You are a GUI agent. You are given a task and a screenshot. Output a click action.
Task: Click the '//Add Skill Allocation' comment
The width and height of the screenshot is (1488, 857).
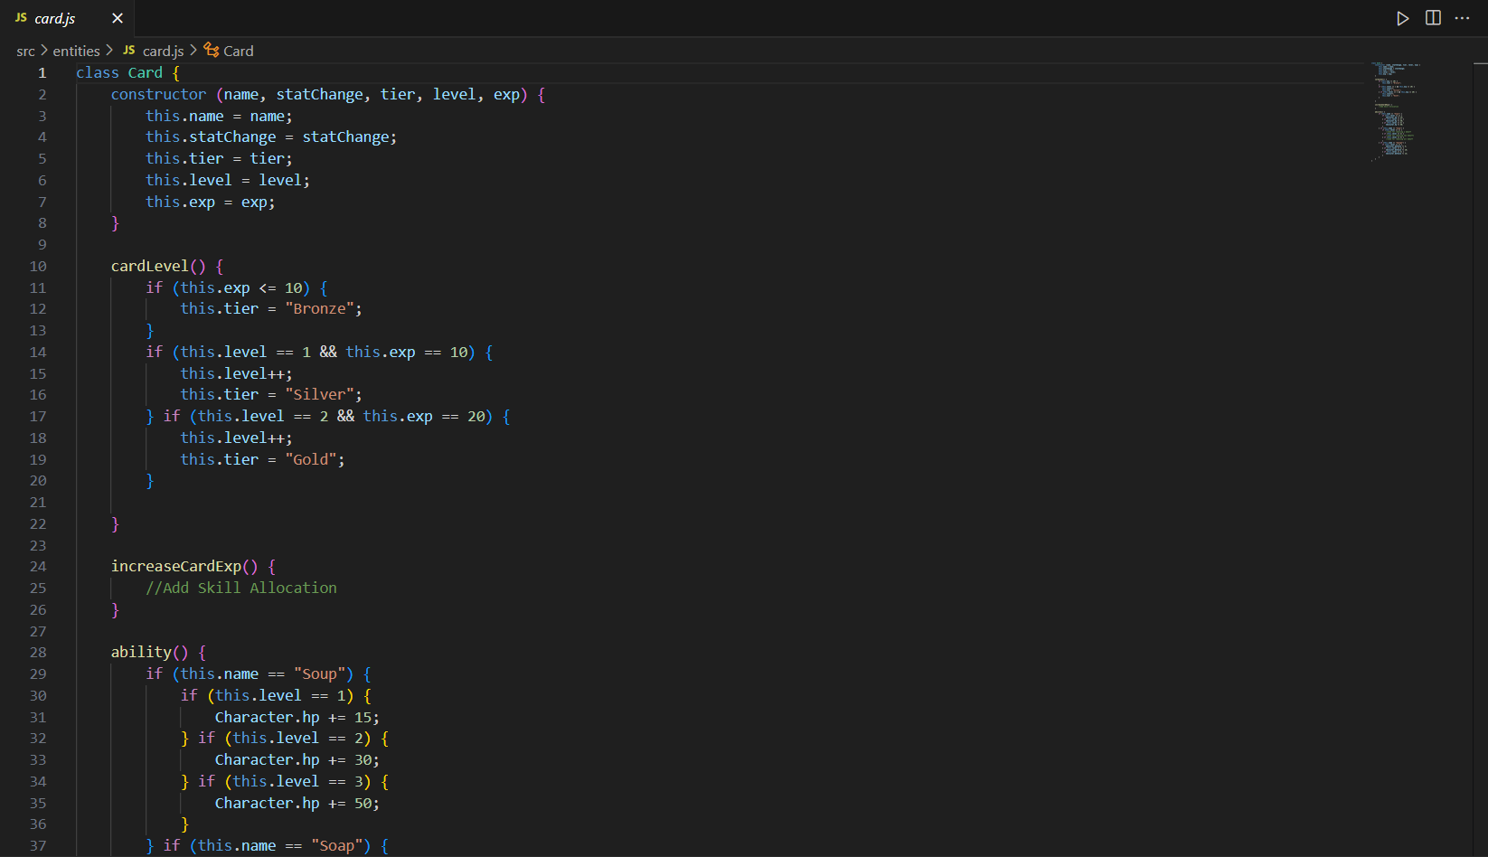[241, 588]
